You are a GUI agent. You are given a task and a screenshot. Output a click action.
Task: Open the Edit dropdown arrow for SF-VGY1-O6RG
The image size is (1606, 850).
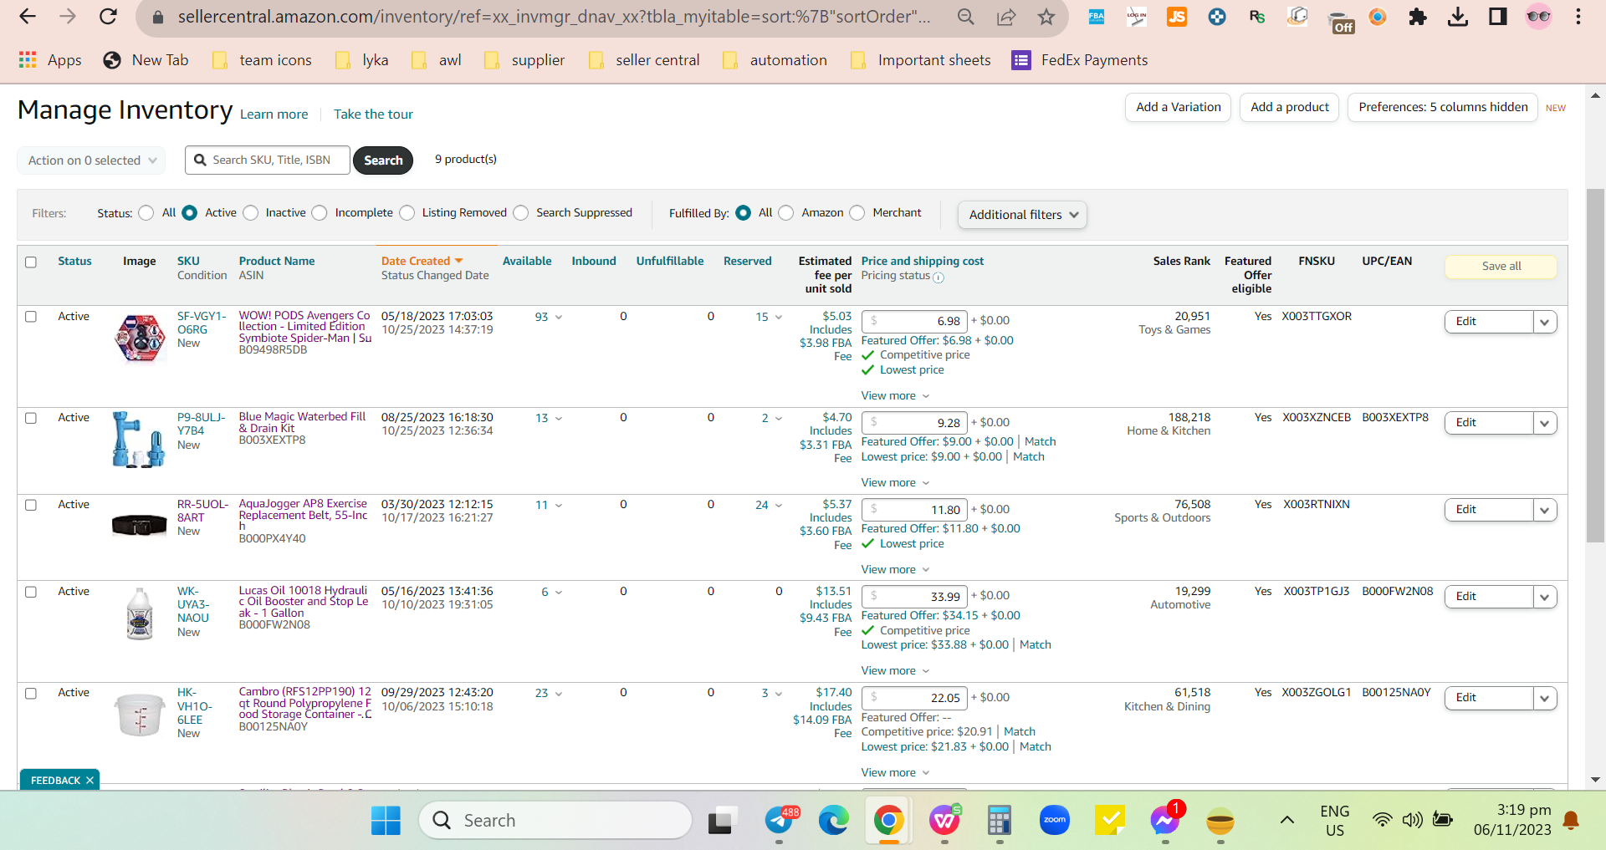tap(1545, 322)
